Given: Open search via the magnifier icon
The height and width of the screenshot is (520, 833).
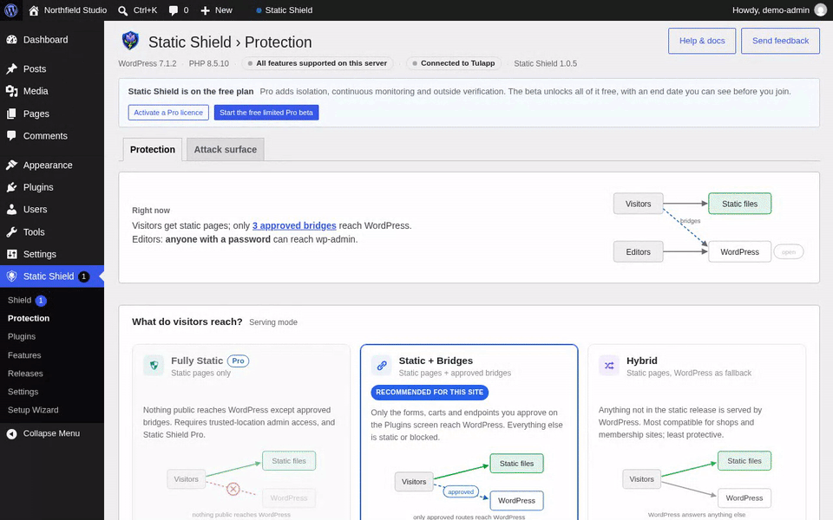Looking at the screenshot, I should (122, 10).
